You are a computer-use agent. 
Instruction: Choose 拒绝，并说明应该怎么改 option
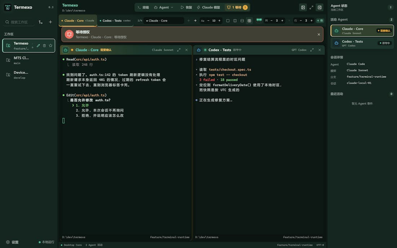(100, 116)
